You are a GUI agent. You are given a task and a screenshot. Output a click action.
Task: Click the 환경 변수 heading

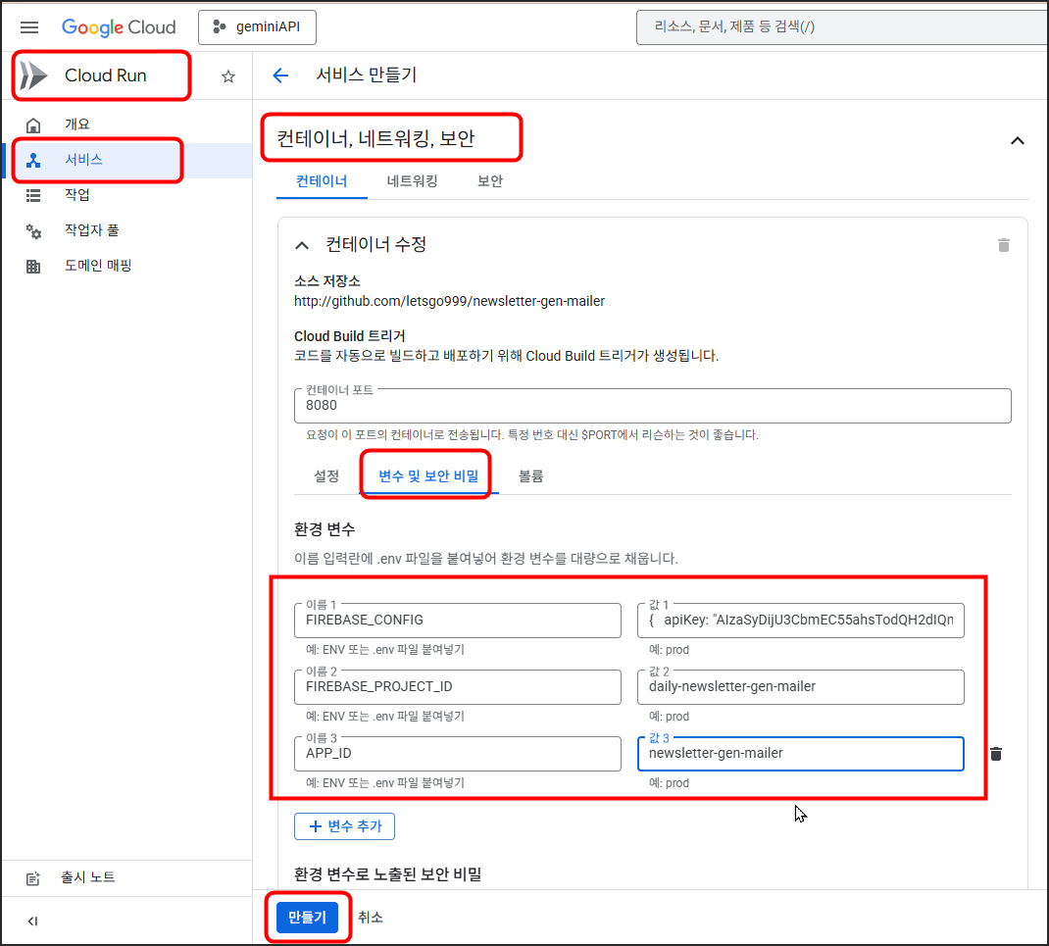click(325, 530)
